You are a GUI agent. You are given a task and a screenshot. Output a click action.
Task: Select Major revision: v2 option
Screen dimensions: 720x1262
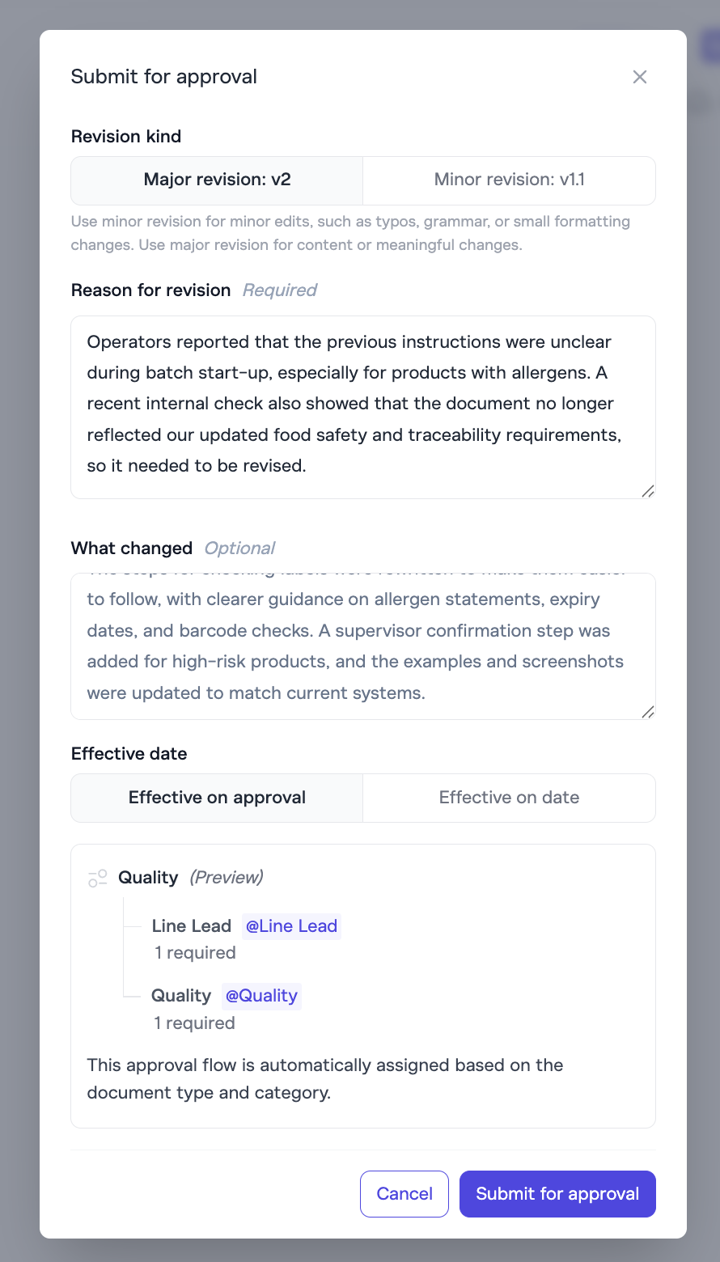pos(217,180)
